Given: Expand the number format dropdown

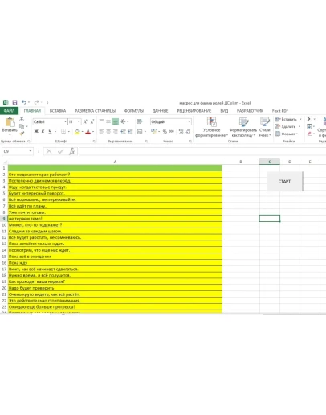Looking at the screenshot, I should [x=189, y=122].
